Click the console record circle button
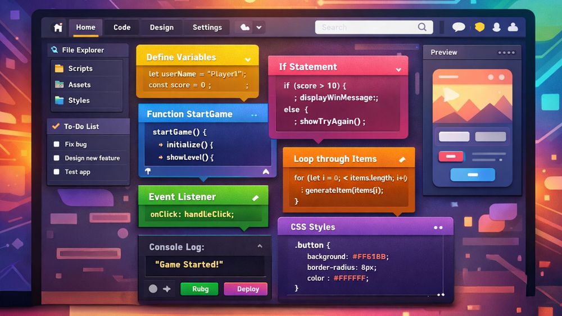The height and width of the screenshot is (316, 562). [153, 289]
